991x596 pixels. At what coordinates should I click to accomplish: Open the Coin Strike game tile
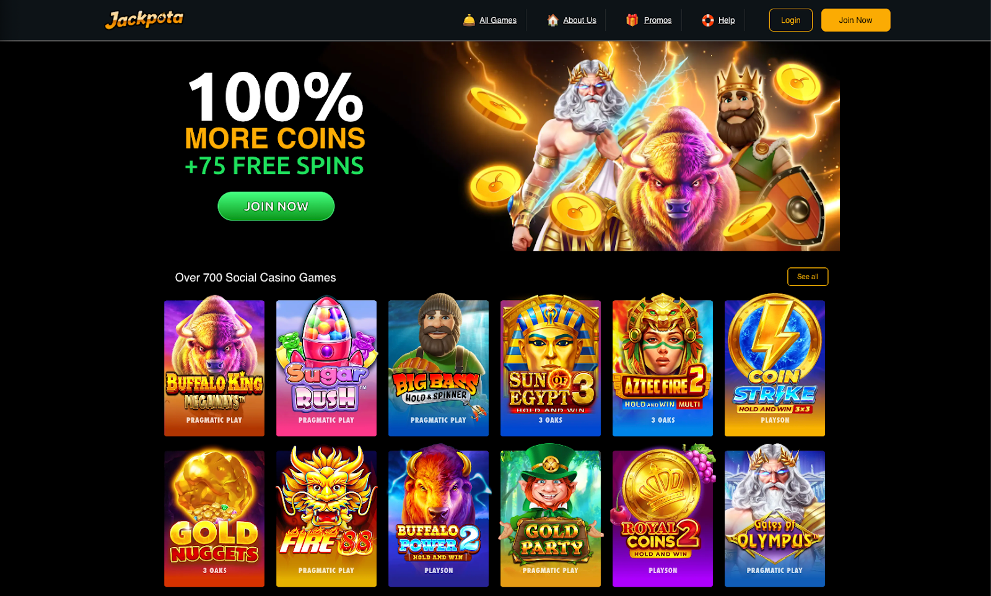[775, 366]
